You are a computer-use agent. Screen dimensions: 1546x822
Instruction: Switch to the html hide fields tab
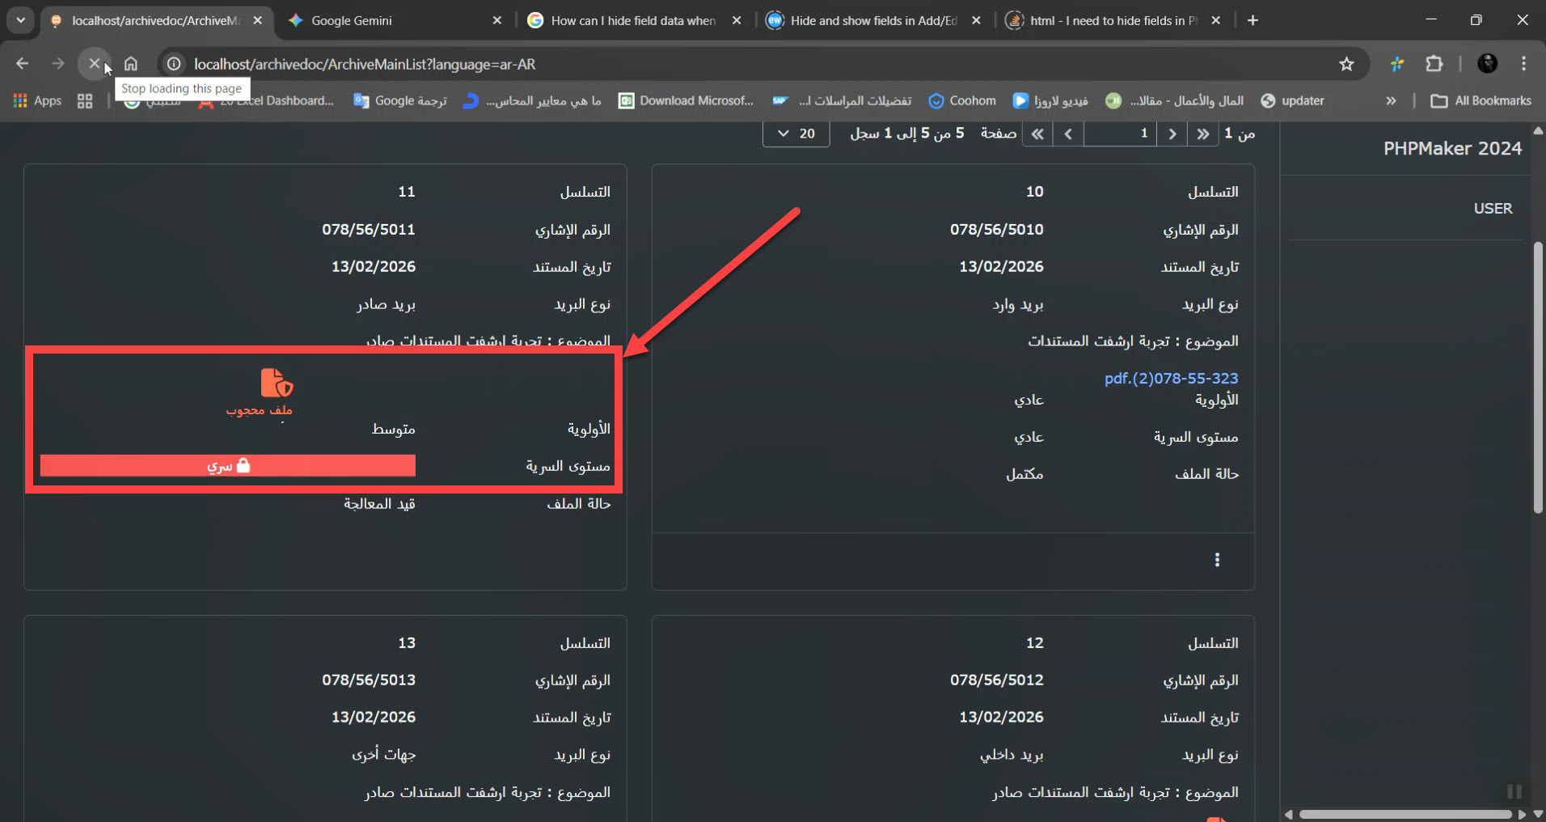(1112, 21)
